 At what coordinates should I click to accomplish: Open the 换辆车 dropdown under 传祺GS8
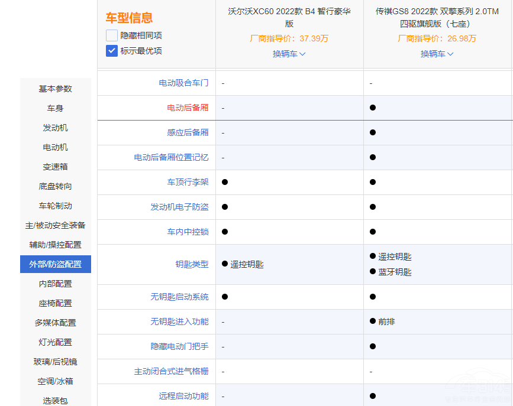436,53
